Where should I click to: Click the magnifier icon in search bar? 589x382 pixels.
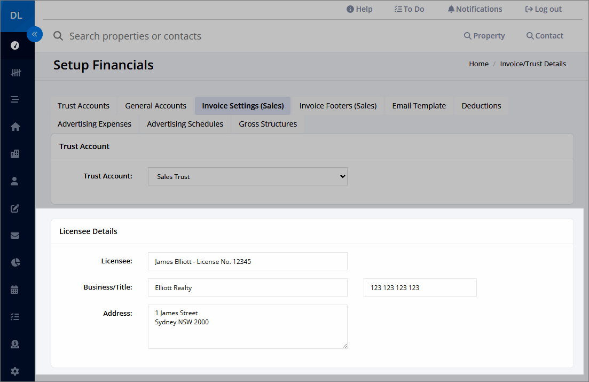(x=58, y=36)
